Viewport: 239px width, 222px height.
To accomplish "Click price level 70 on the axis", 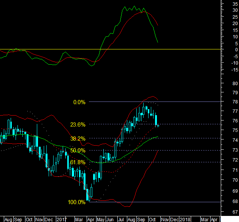I will pyautogui.click(x=235, y=180).
